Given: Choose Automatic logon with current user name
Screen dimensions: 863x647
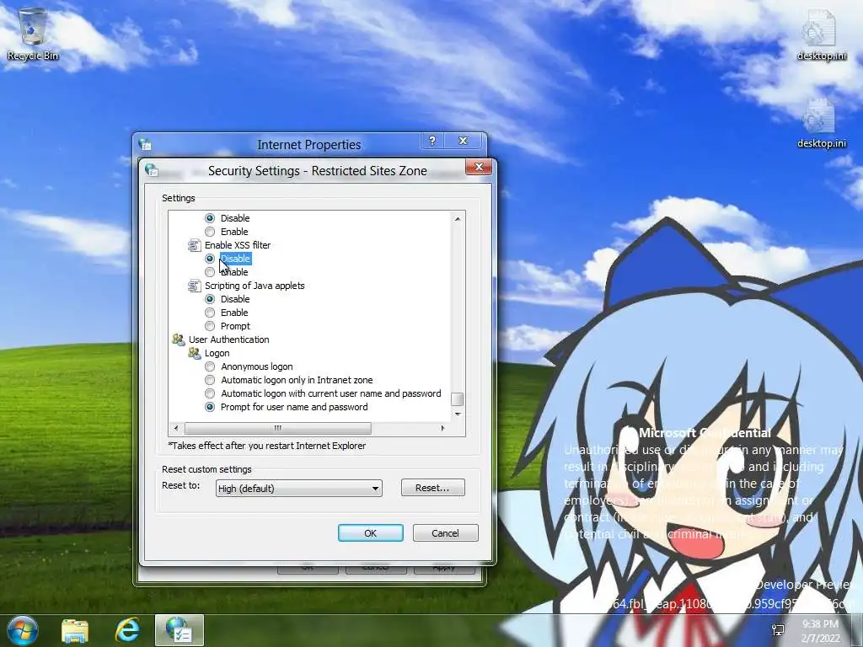Looking at the screenshot, I should 210,393.
